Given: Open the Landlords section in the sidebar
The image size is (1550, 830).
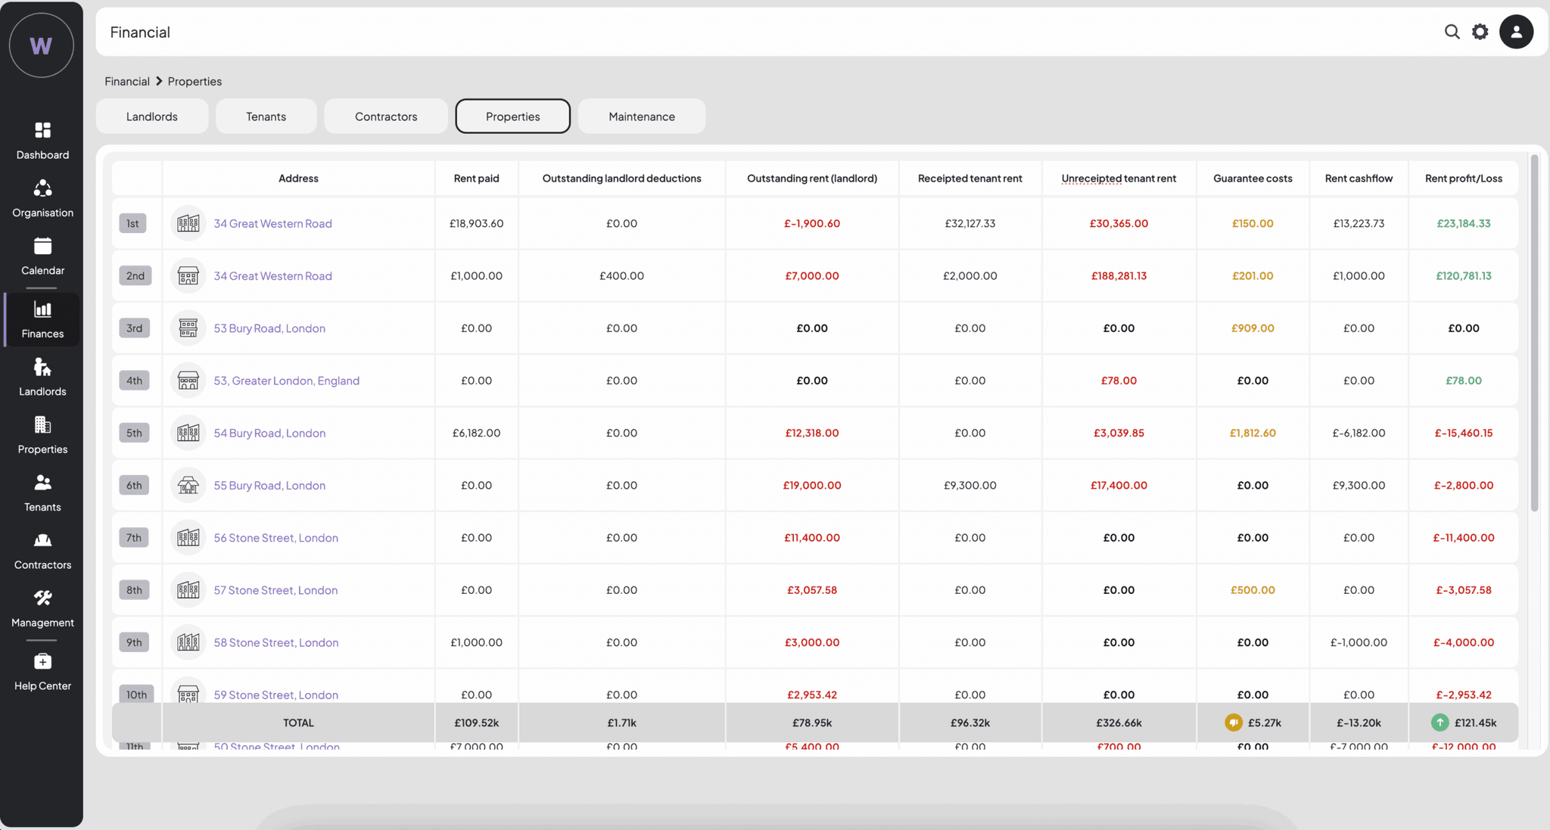Looking at the screenshot, I should point(42,378).
